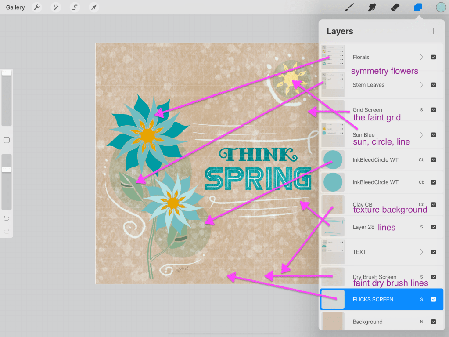This screenshot has width=449, height=337.
Task: Uncheck visibility of FLICKS SCREEN layer
Action: (x=434, y=299)
